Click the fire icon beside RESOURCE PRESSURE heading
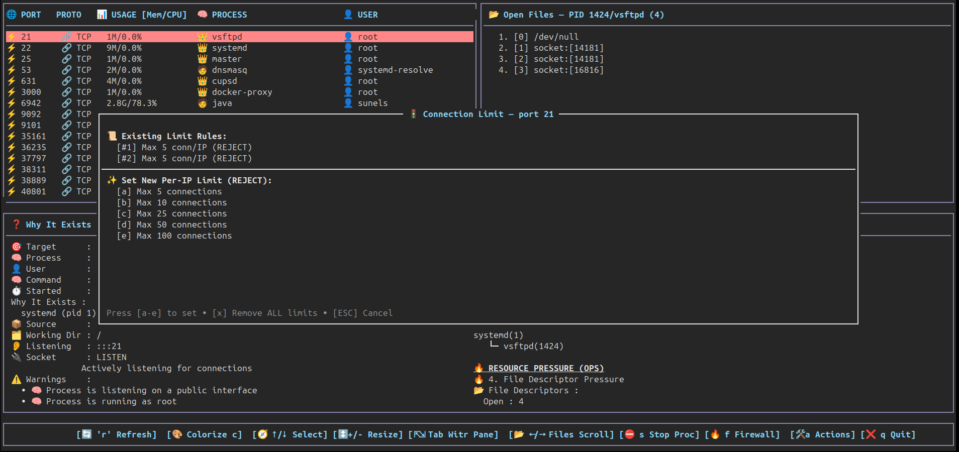959x452 pixels. point(478,368)
